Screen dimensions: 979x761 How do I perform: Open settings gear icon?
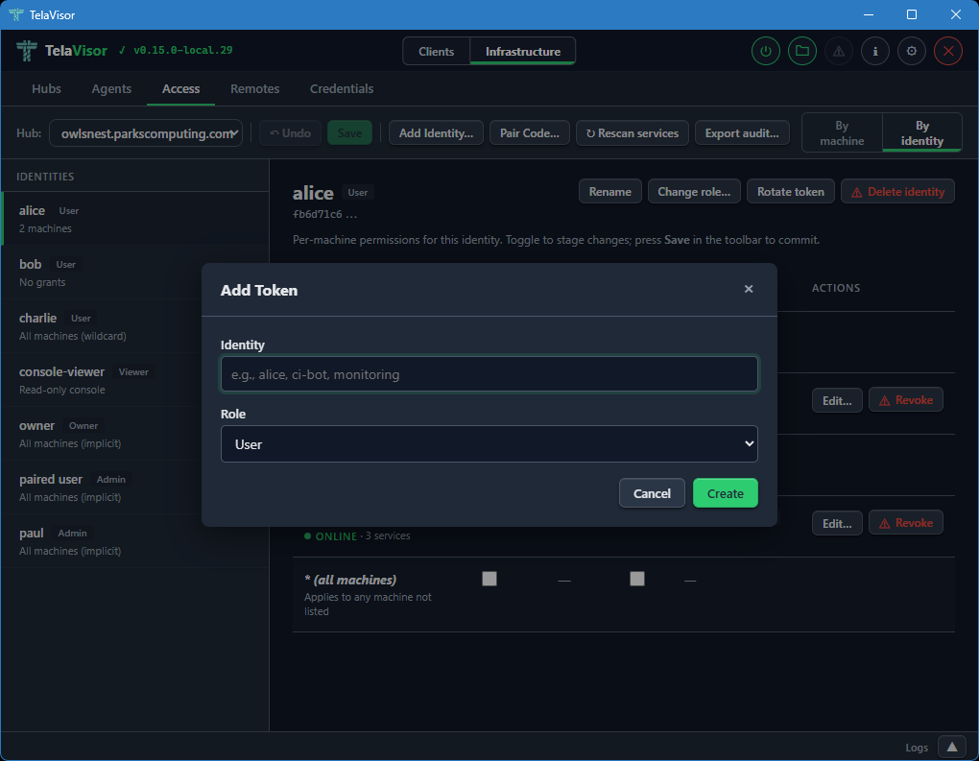(912, 51)
